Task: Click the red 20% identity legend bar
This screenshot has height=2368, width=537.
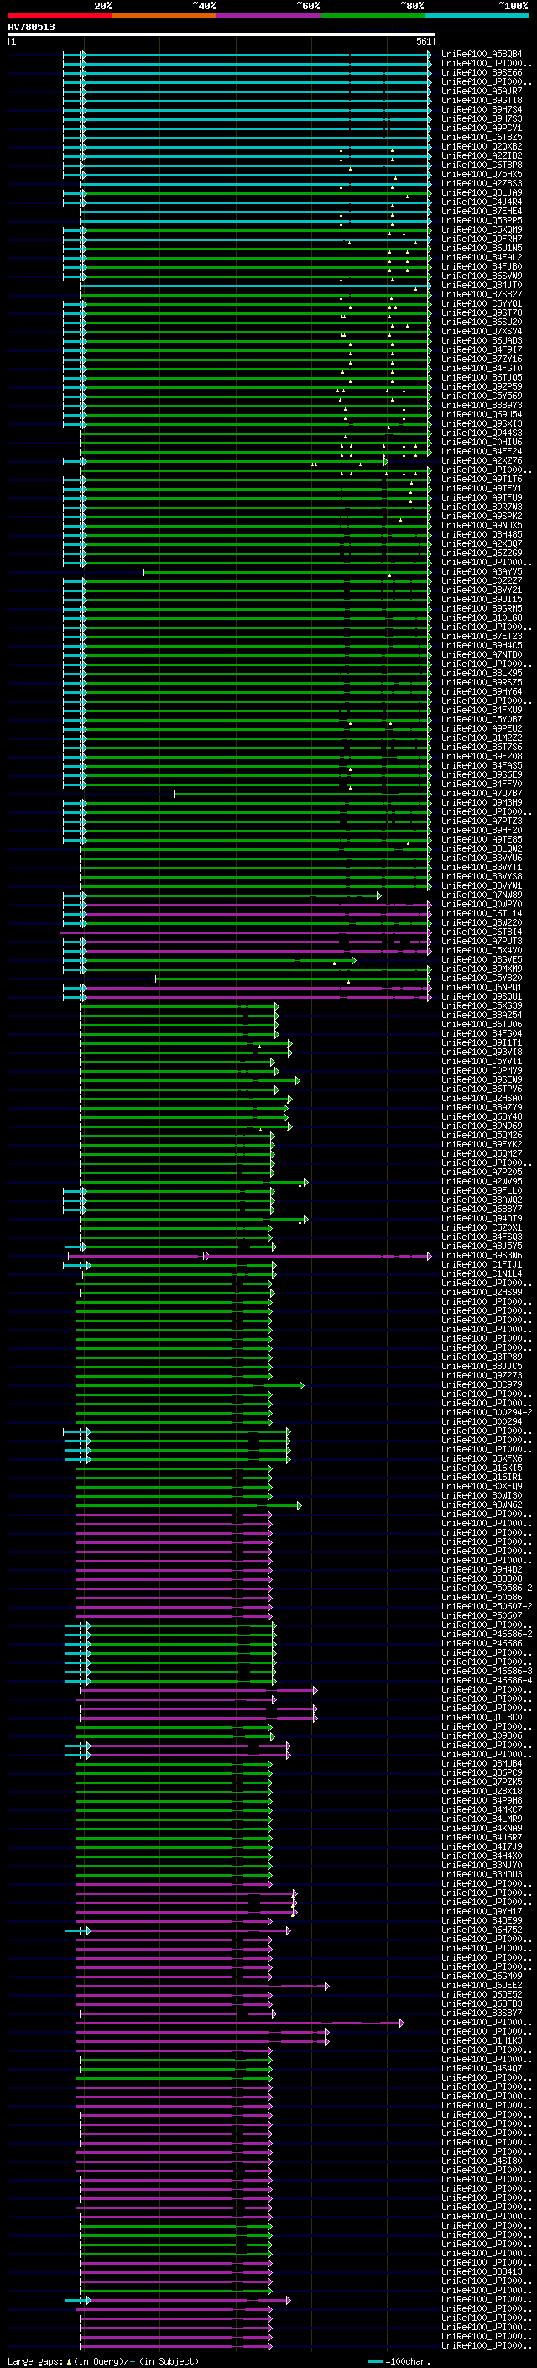Action: 60,15
